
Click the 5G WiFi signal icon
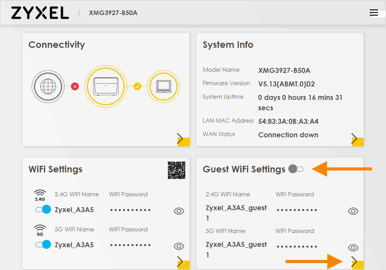(x=40, y=230)
